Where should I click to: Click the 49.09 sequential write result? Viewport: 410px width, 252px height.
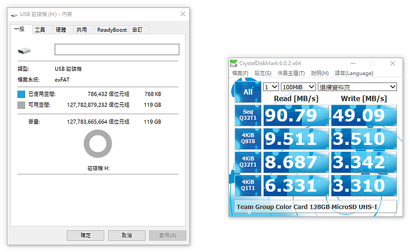point(364,115)
